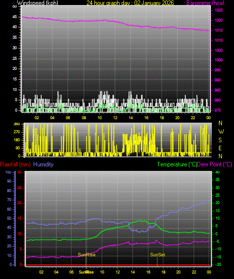Viewport: 234px width, 279px height.
Task: Click the 40 temperature scale value
Action: 217,172
